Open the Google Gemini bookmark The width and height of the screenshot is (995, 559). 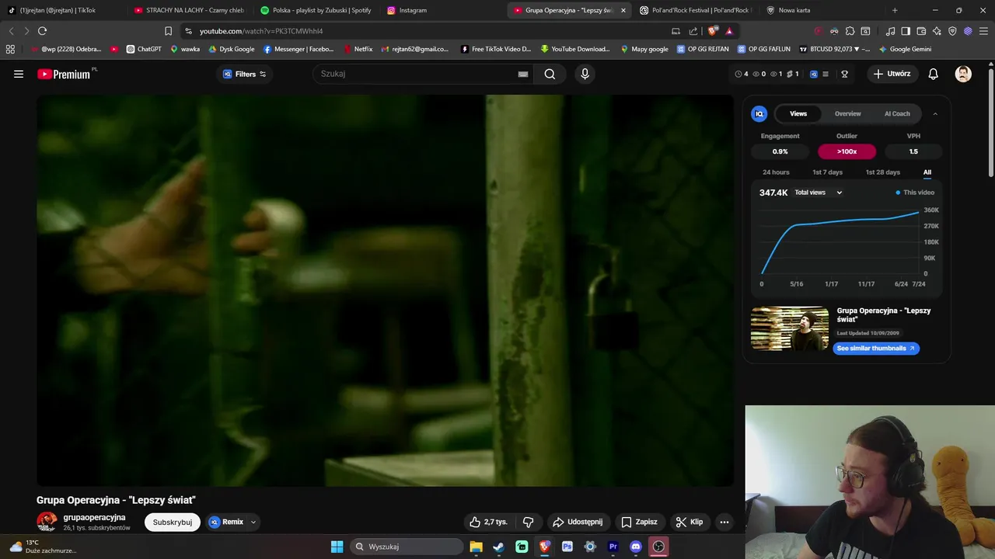click(905, 49)
